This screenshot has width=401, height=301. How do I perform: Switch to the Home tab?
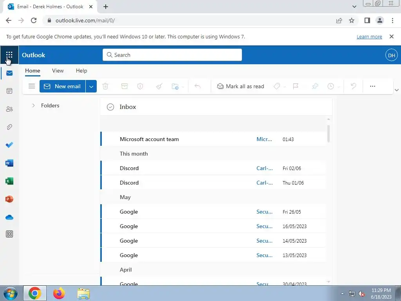coord(33,71)
